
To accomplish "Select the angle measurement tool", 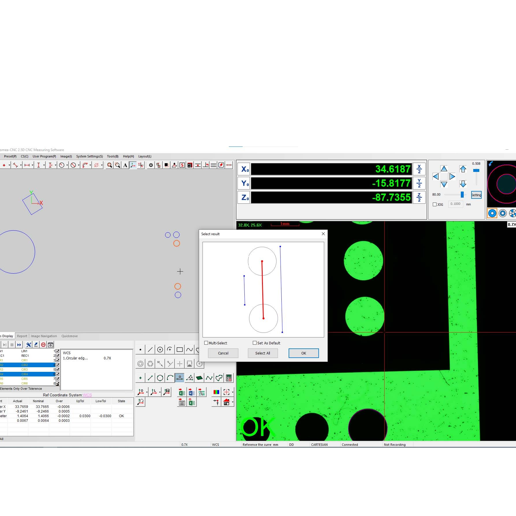I will coord(190,378).
